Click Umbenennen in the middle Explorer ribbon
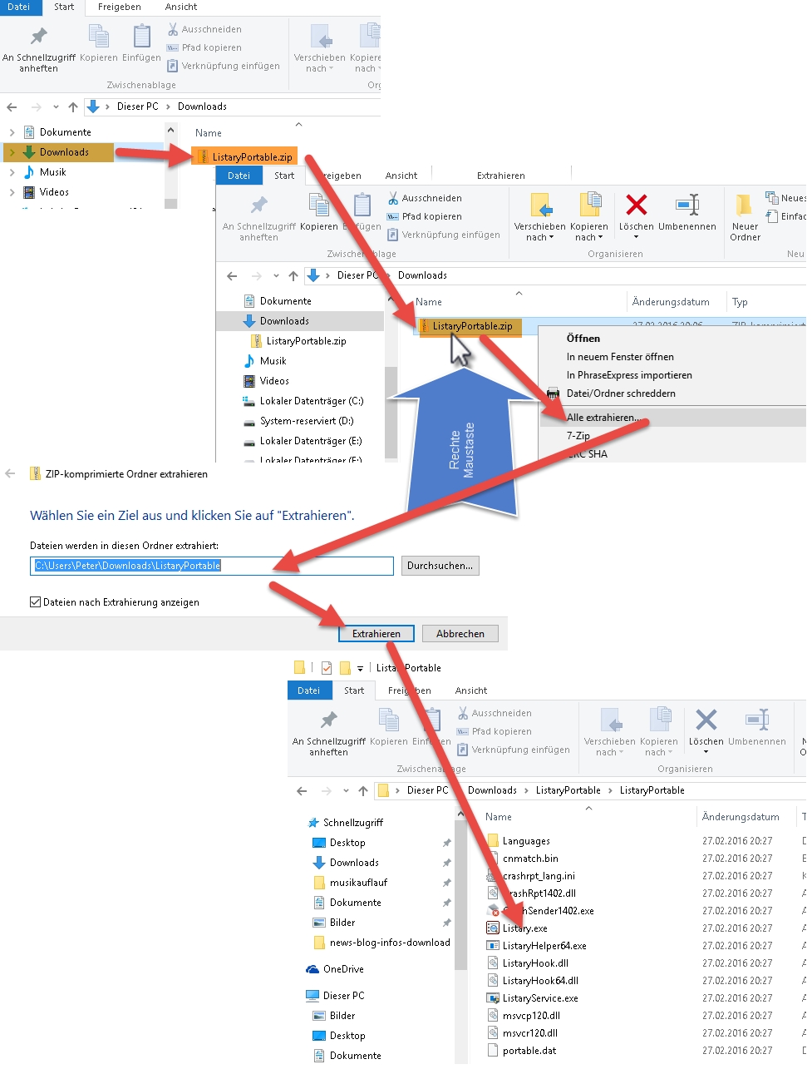This screenshot has height=1074, width=812. [x=687, y=211]
